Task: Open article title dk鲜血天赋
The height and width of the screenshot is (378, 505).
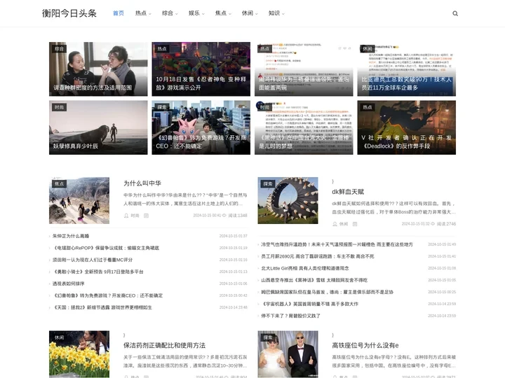Action: point(348,192)
